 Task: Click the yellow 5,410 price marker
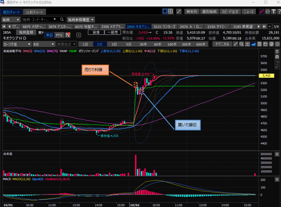point(267,76)
